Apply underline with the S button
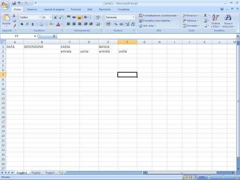Image resolution: width=240 pixels, height=180 pixels. pyautogui.click(x=32, y=24)
